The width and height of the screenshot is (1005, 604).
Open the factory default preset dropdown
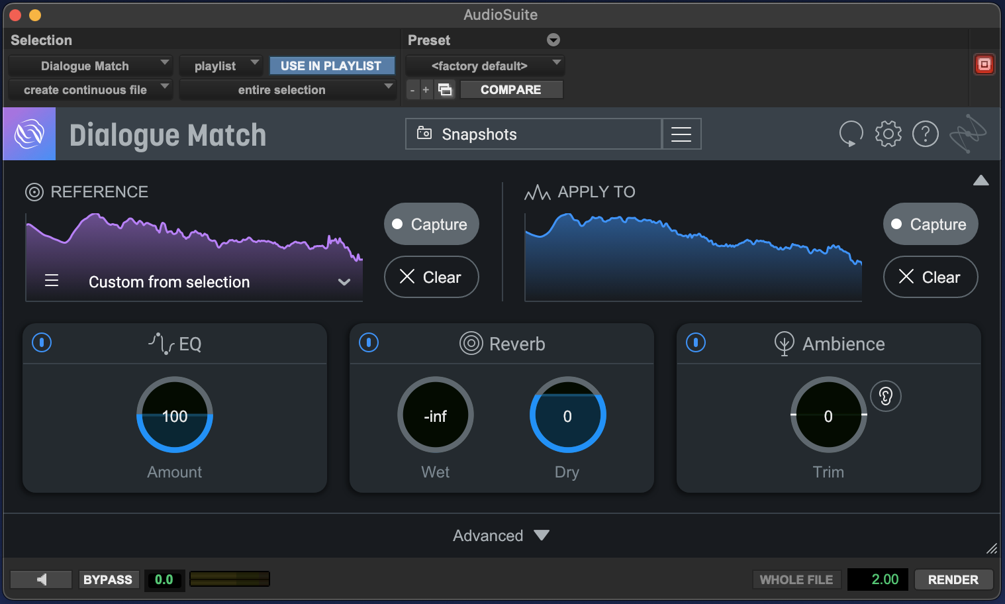[x=485, y=66]
